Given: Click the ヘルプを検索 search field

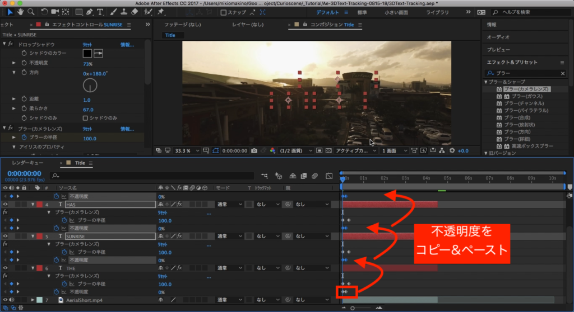Looking at the screenshot, I should pyautogui.click(x=532, y=12).
